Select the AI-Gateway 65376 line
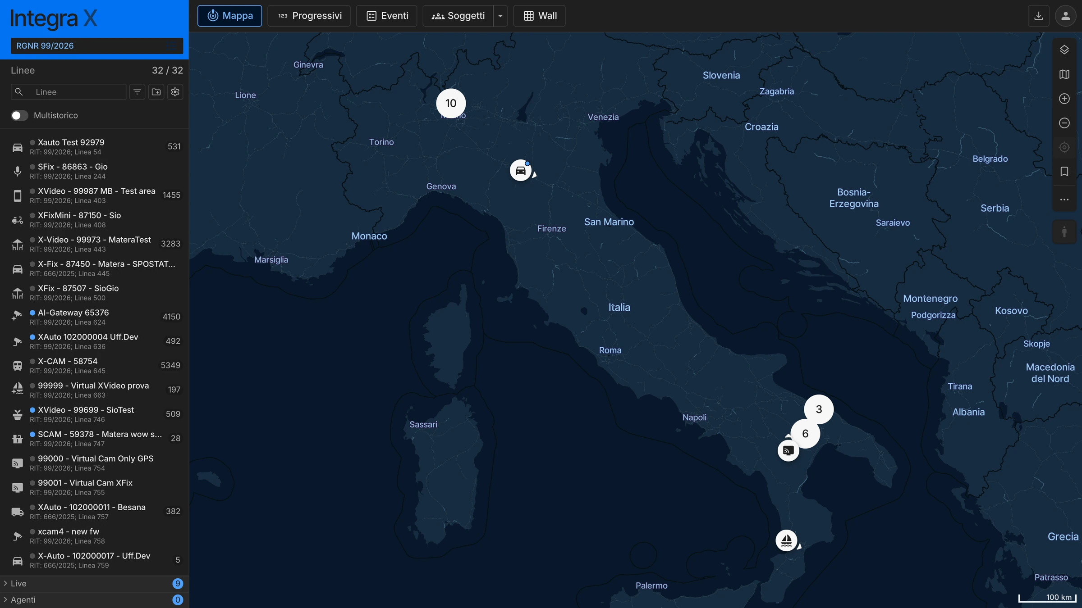This screenshot has width=1082, height=608. click(94, 317)
